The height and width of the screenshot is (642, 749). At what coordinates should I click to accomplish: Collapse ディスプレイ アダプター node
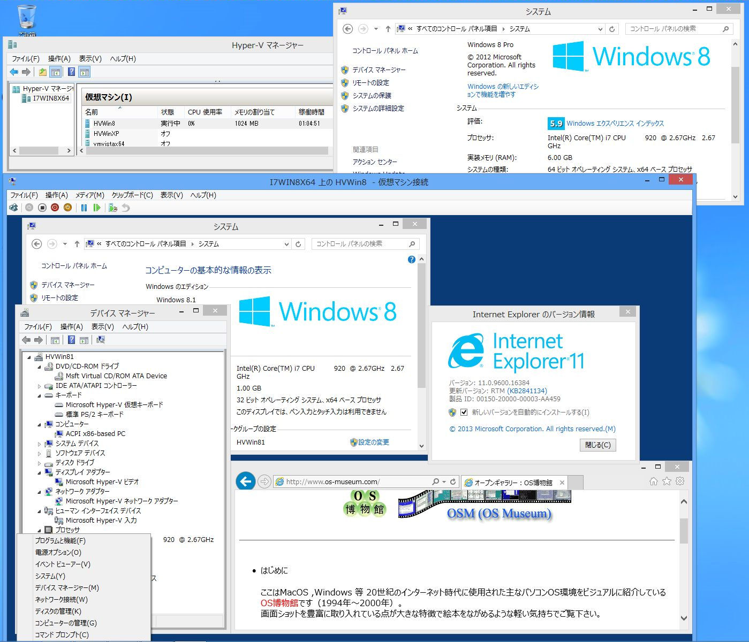pos(39,473)
